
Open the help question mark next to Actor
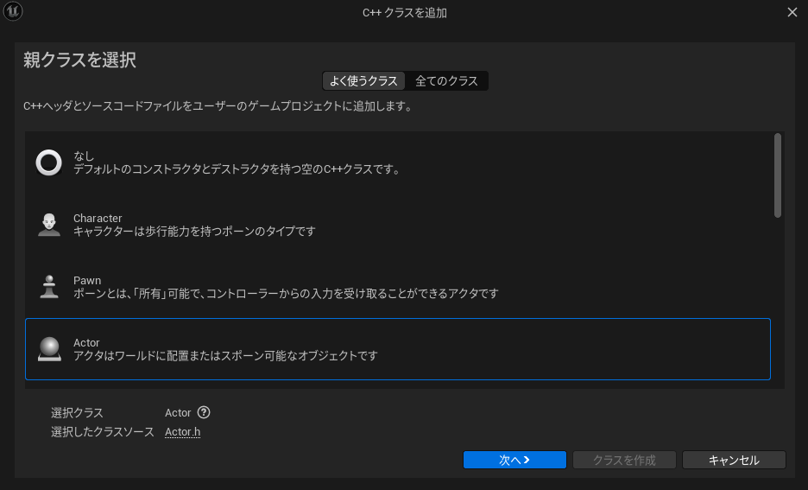click(x=204, y=412)
